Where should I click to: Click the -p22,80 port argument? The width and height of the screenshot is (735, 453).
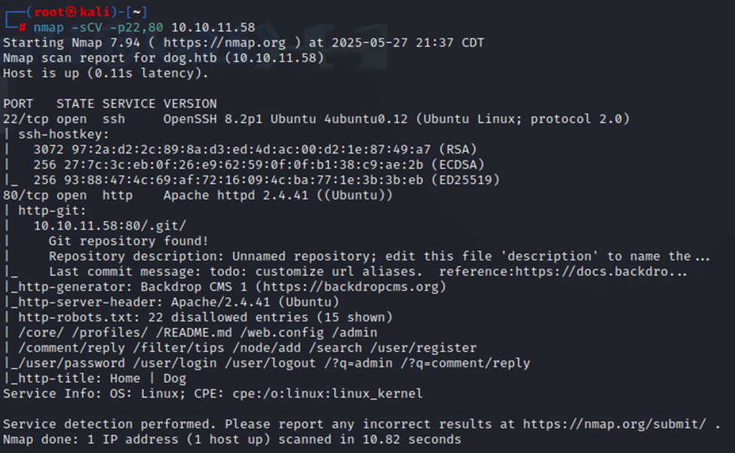point(136,28)
